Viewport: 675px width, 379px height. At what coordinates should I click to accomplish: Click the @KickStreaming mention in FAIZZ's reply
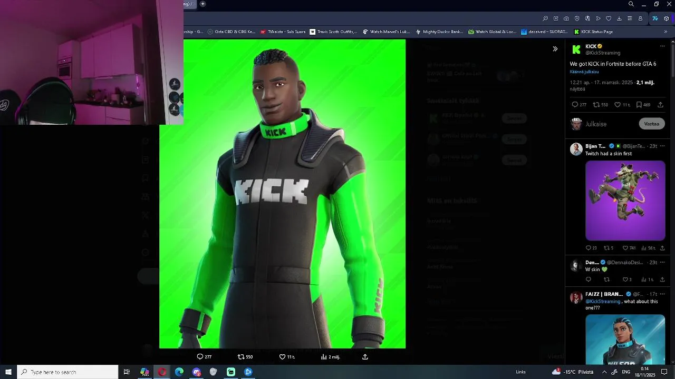[x=603, y=302]
